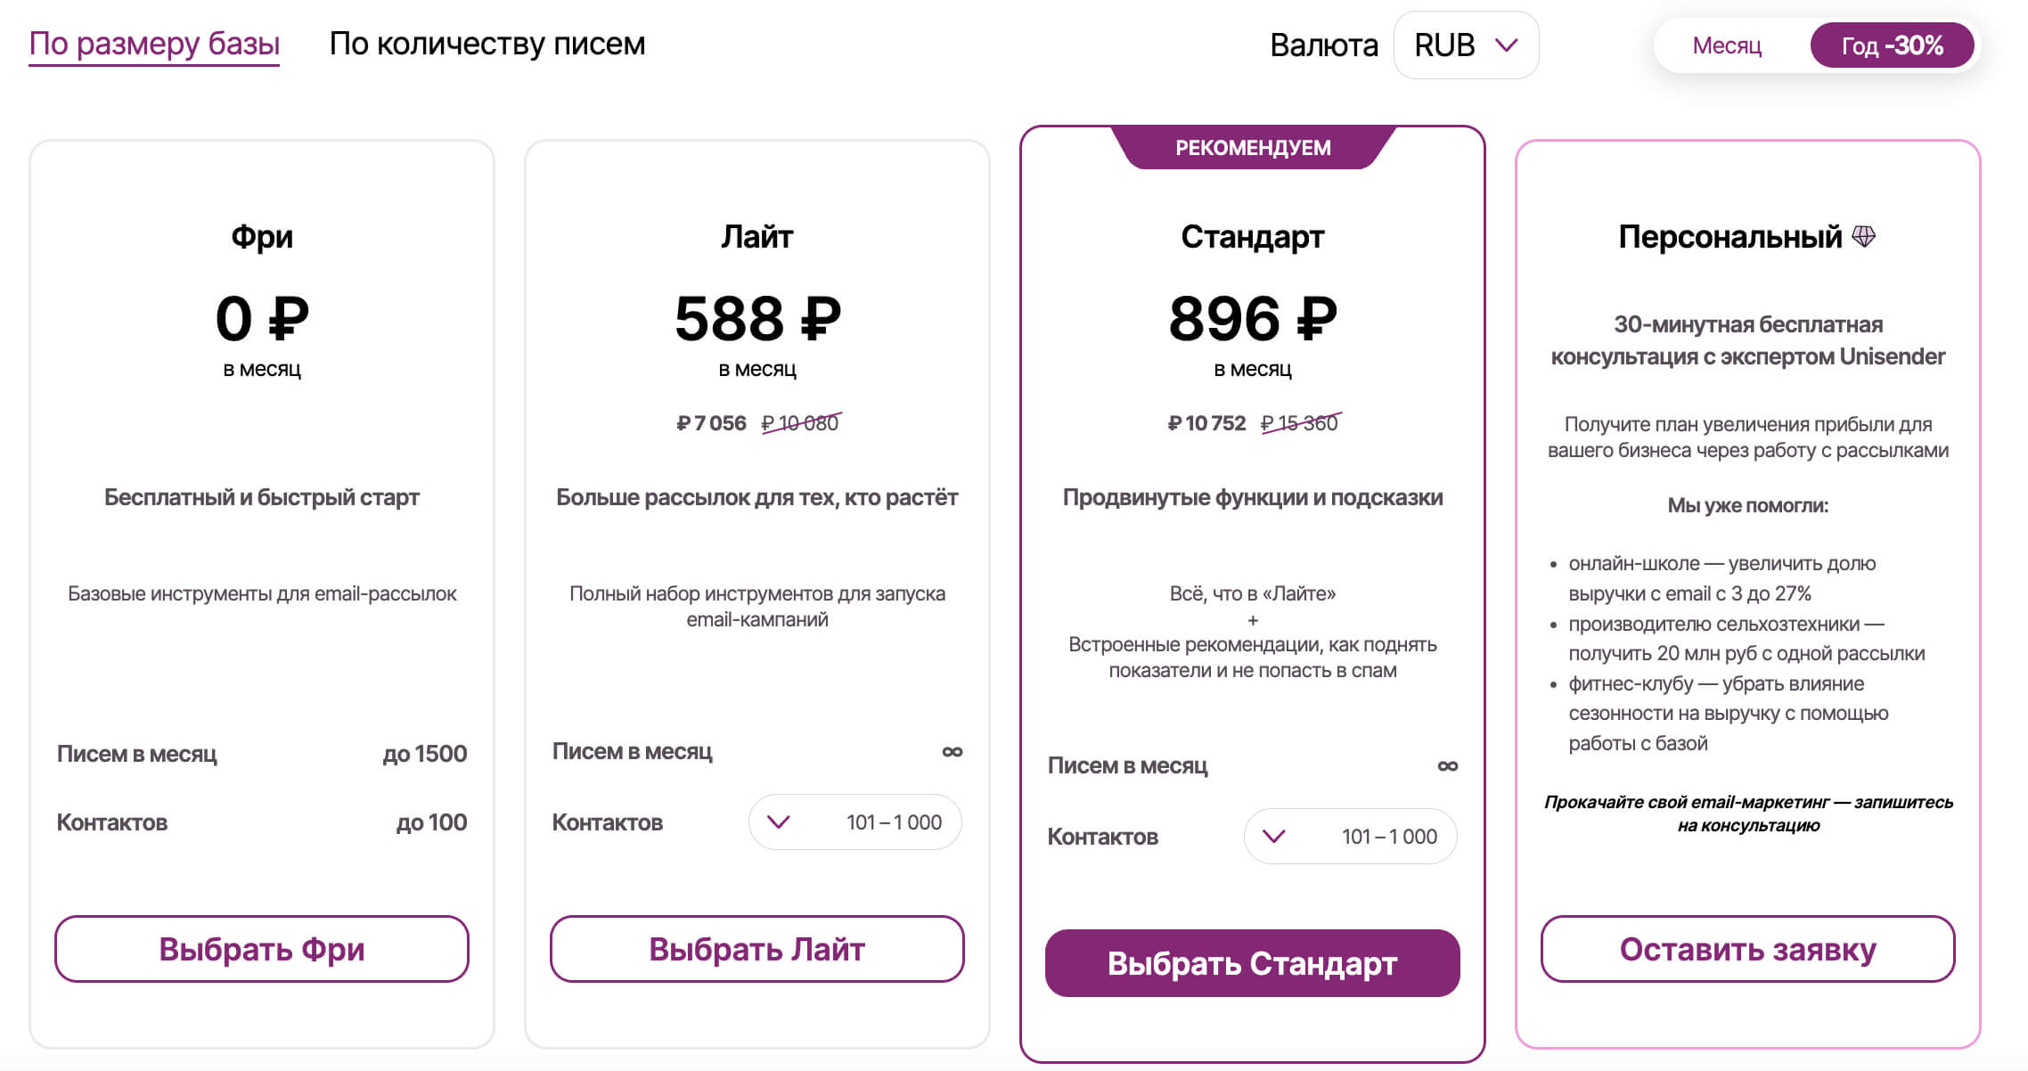Click the infinity symbol in the Лайт plan
This screenshot has width=2028, height=1071.
[952, 752]
